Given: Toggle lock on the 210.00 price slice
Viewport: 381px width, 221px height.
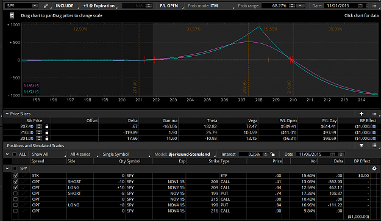Looking at the screenshot, I should click(47, 132).
